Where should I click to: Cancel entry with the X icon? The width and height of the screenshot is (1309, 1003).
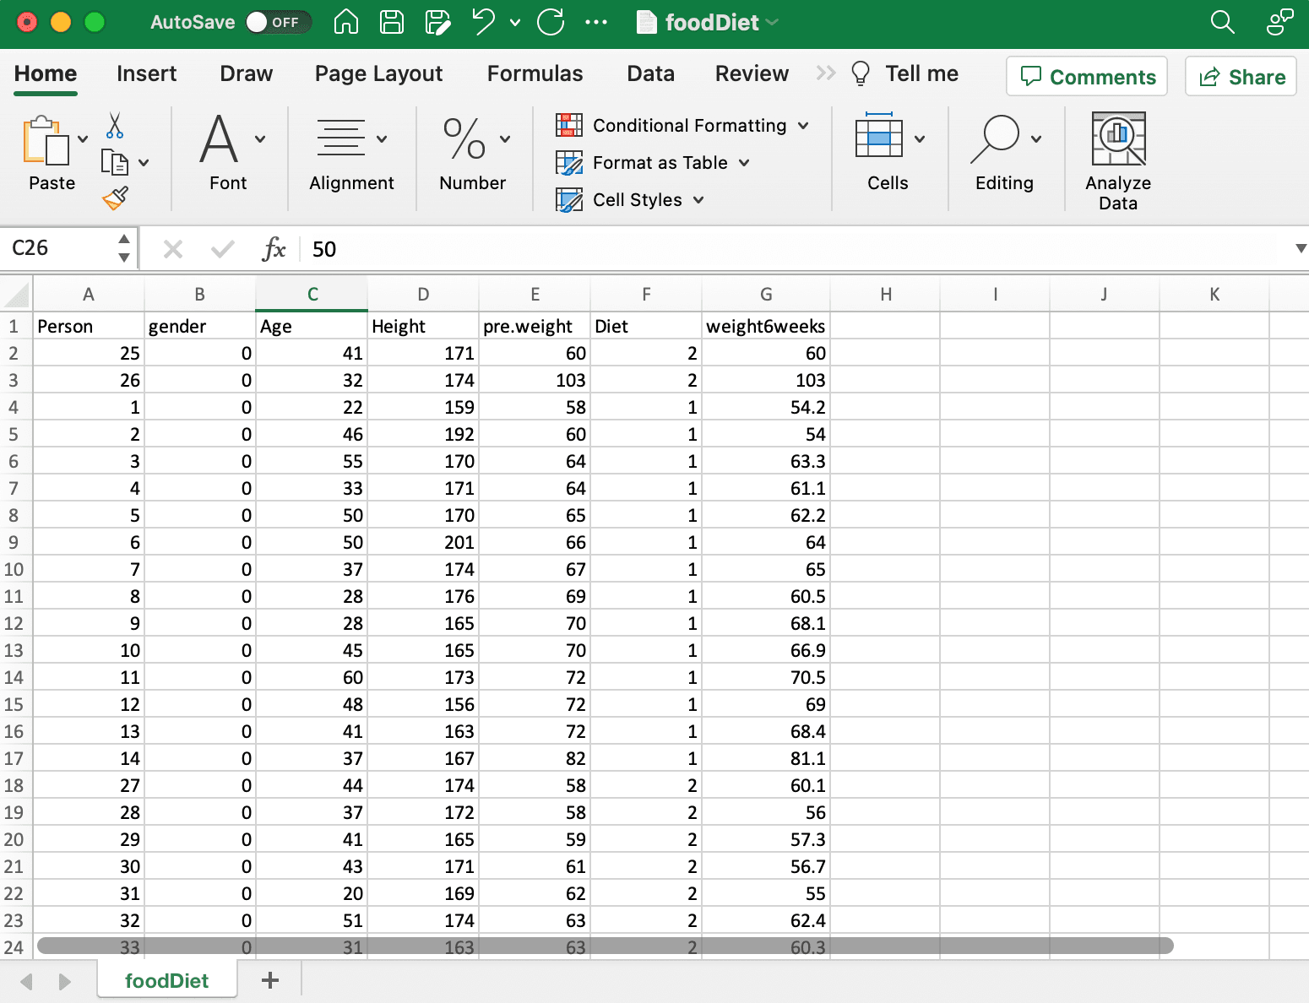tap(172, 249)
